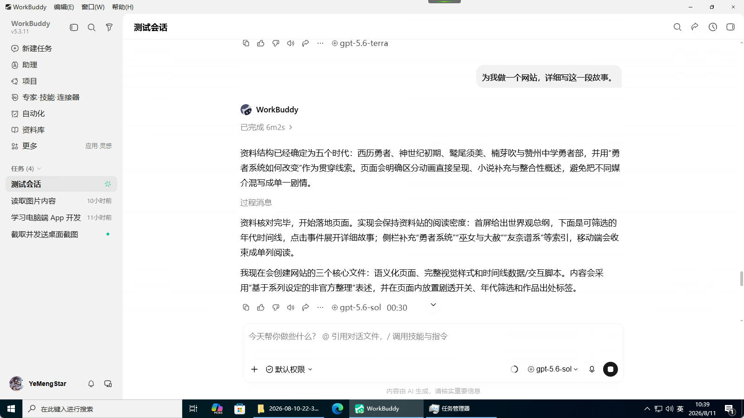Copy the gpt-5.6-terra reply
The height and width of the screenshot is (418, 744).
click(x=246, y=43)
